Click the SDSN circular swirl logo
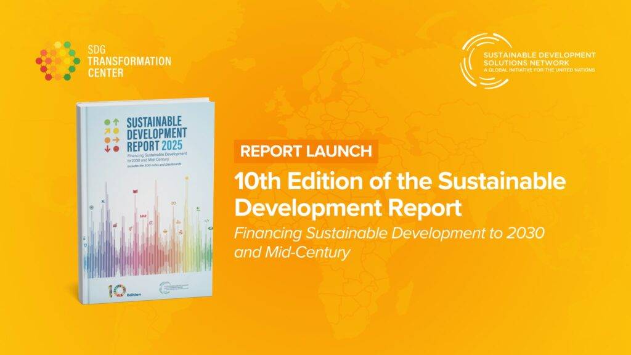Viewport: 631px width, 355px height. [486, 61]
